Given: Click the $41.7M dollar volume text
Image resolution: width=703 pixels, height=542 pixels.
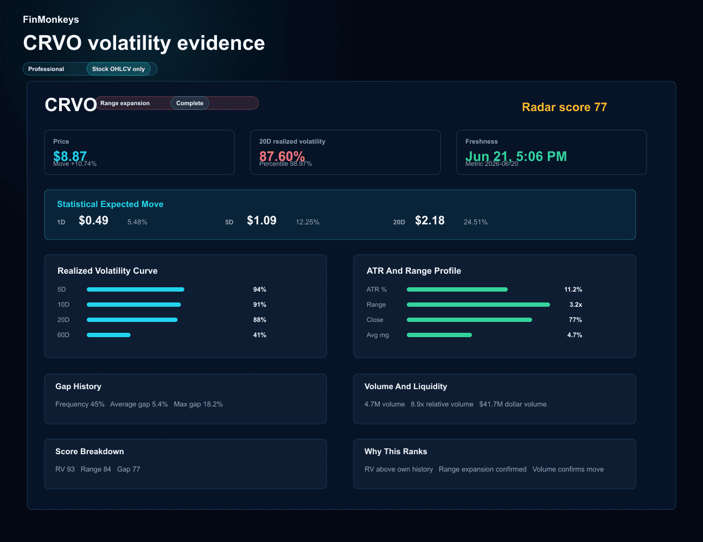Looking at the screenshot, I should click(x=513, y=404).
